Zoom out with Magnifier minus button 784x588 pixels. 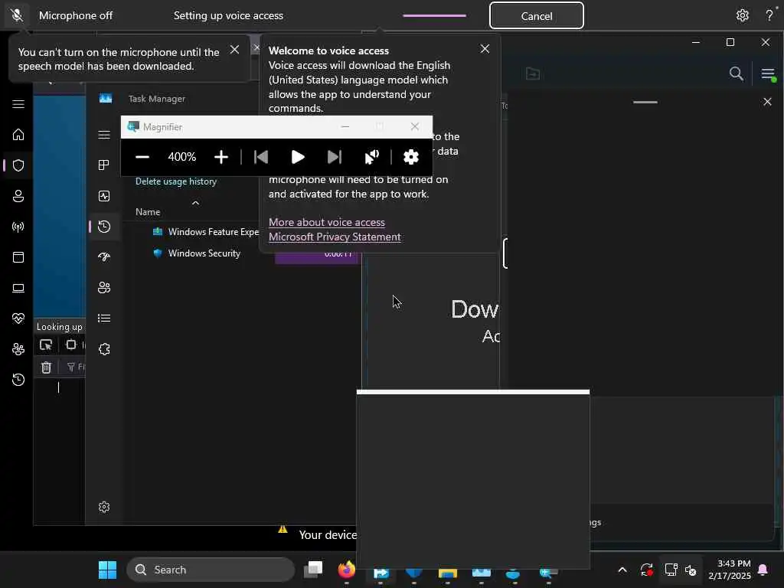pyautogui.click(x=142, y=157)
